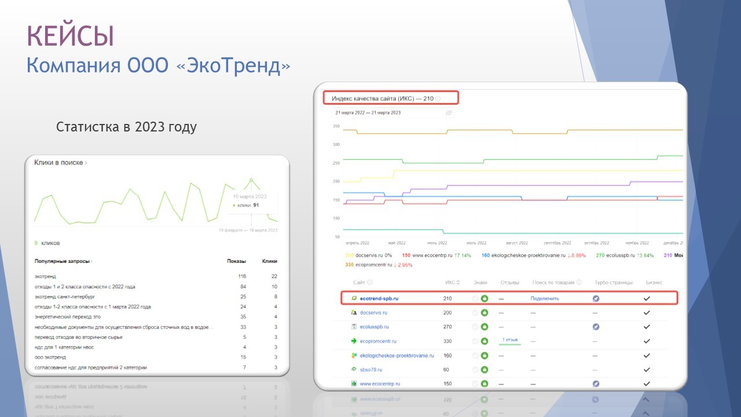The height and width of the screenshot is (417, 741).
Task: Click the docservis.ru favicon
Action: click(354, 313)
